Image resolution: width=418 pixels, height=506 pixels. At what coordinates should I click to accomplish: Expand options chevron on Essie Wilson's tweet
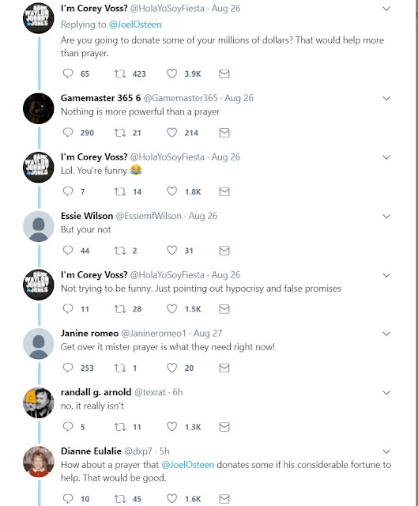pyautogui.click(x=386, y=216)
